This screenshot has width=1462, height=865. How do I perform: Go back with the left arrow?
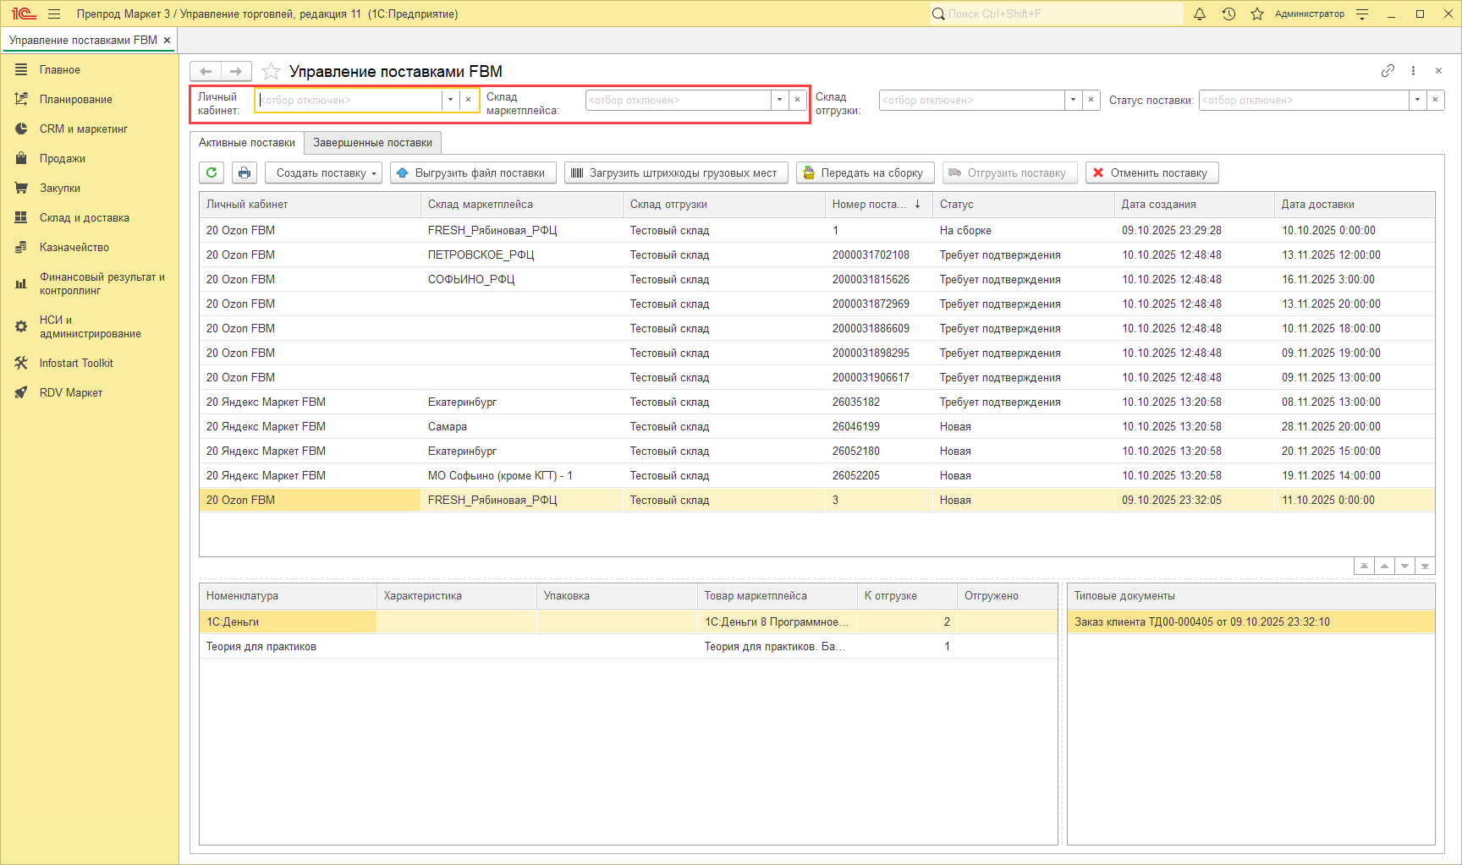coord(206,71)
